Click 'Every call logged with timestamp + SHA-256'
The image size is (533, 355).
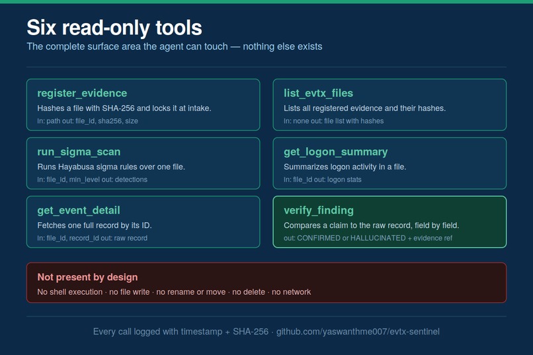coord(181,332)
